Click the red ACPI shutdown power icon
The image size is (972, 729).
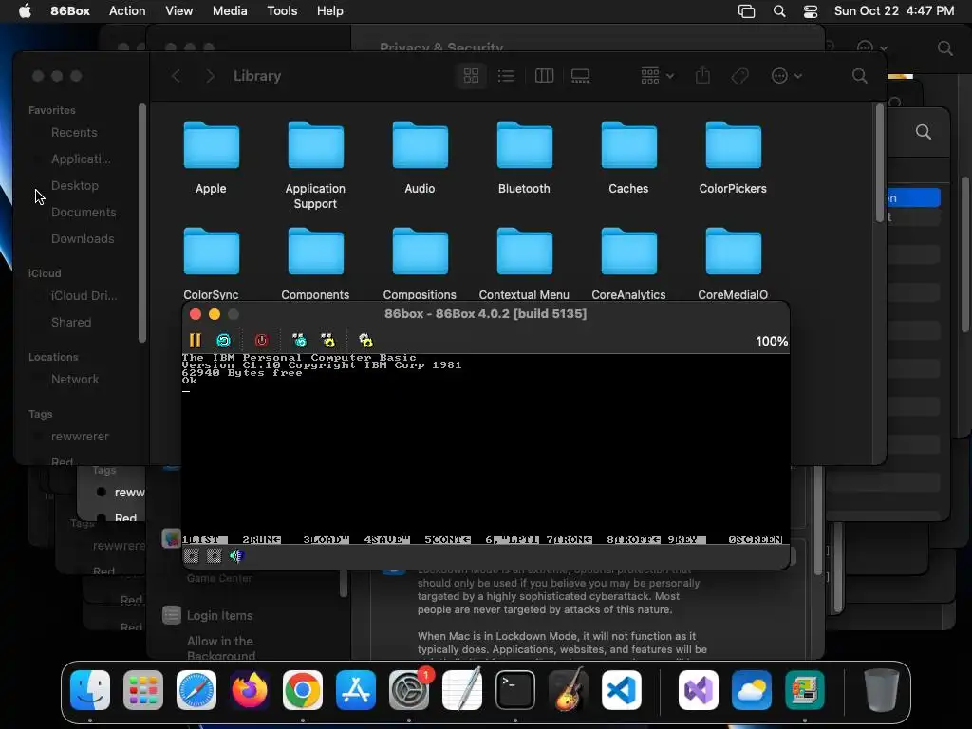coord(262,341)
